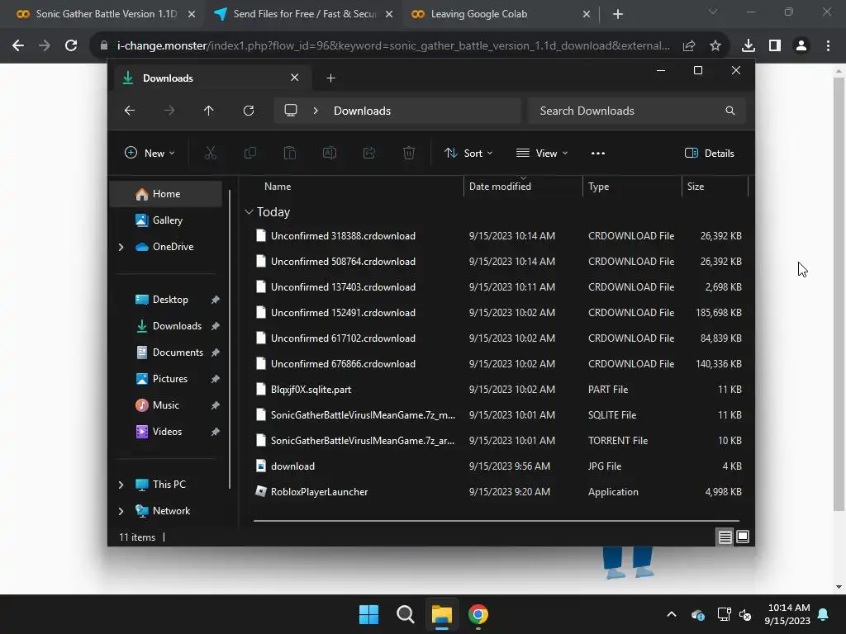
Task: Expand OneDrive in navigation pane
Action: coord(121,247)
